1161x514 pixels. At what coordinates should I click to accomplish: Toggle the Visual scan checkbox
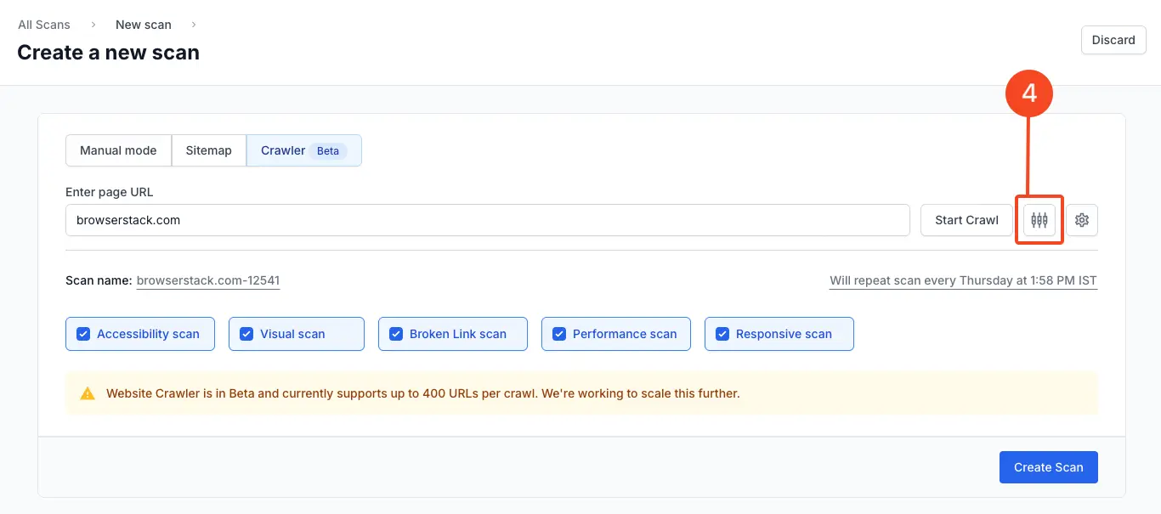tap(246, 334)
